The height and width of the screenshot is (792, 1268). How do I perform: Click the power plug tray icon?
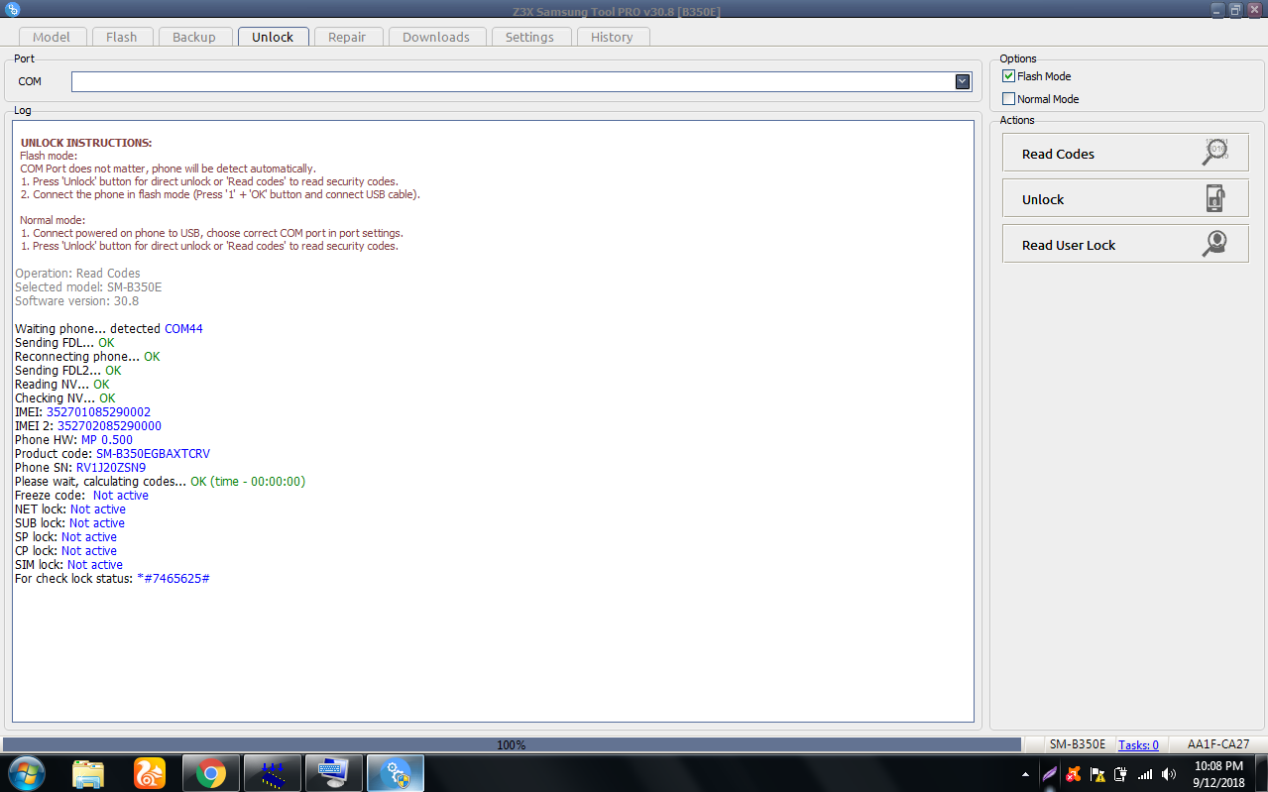pyautogui.click(x=1121, y=774)
